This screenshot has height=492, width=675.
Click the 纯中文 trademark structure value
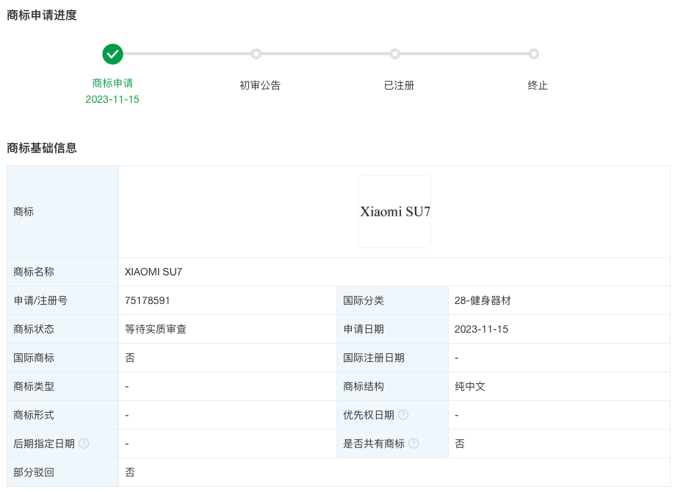tap(470, 386)
